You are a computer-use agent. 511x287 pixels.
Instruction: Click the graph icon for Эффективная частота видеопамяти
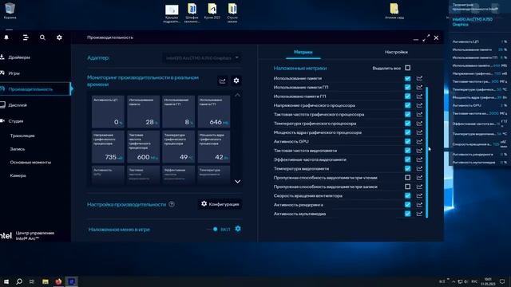419,159
